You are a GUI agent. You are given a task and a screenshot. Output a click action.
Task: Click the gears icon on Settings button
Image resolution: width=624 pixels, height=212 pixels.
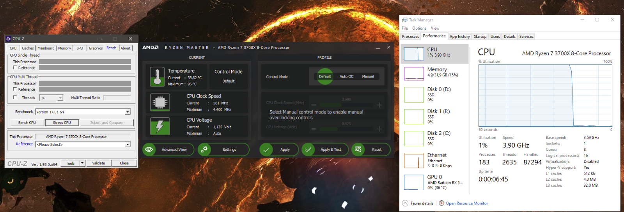click(x=204, y=149)
